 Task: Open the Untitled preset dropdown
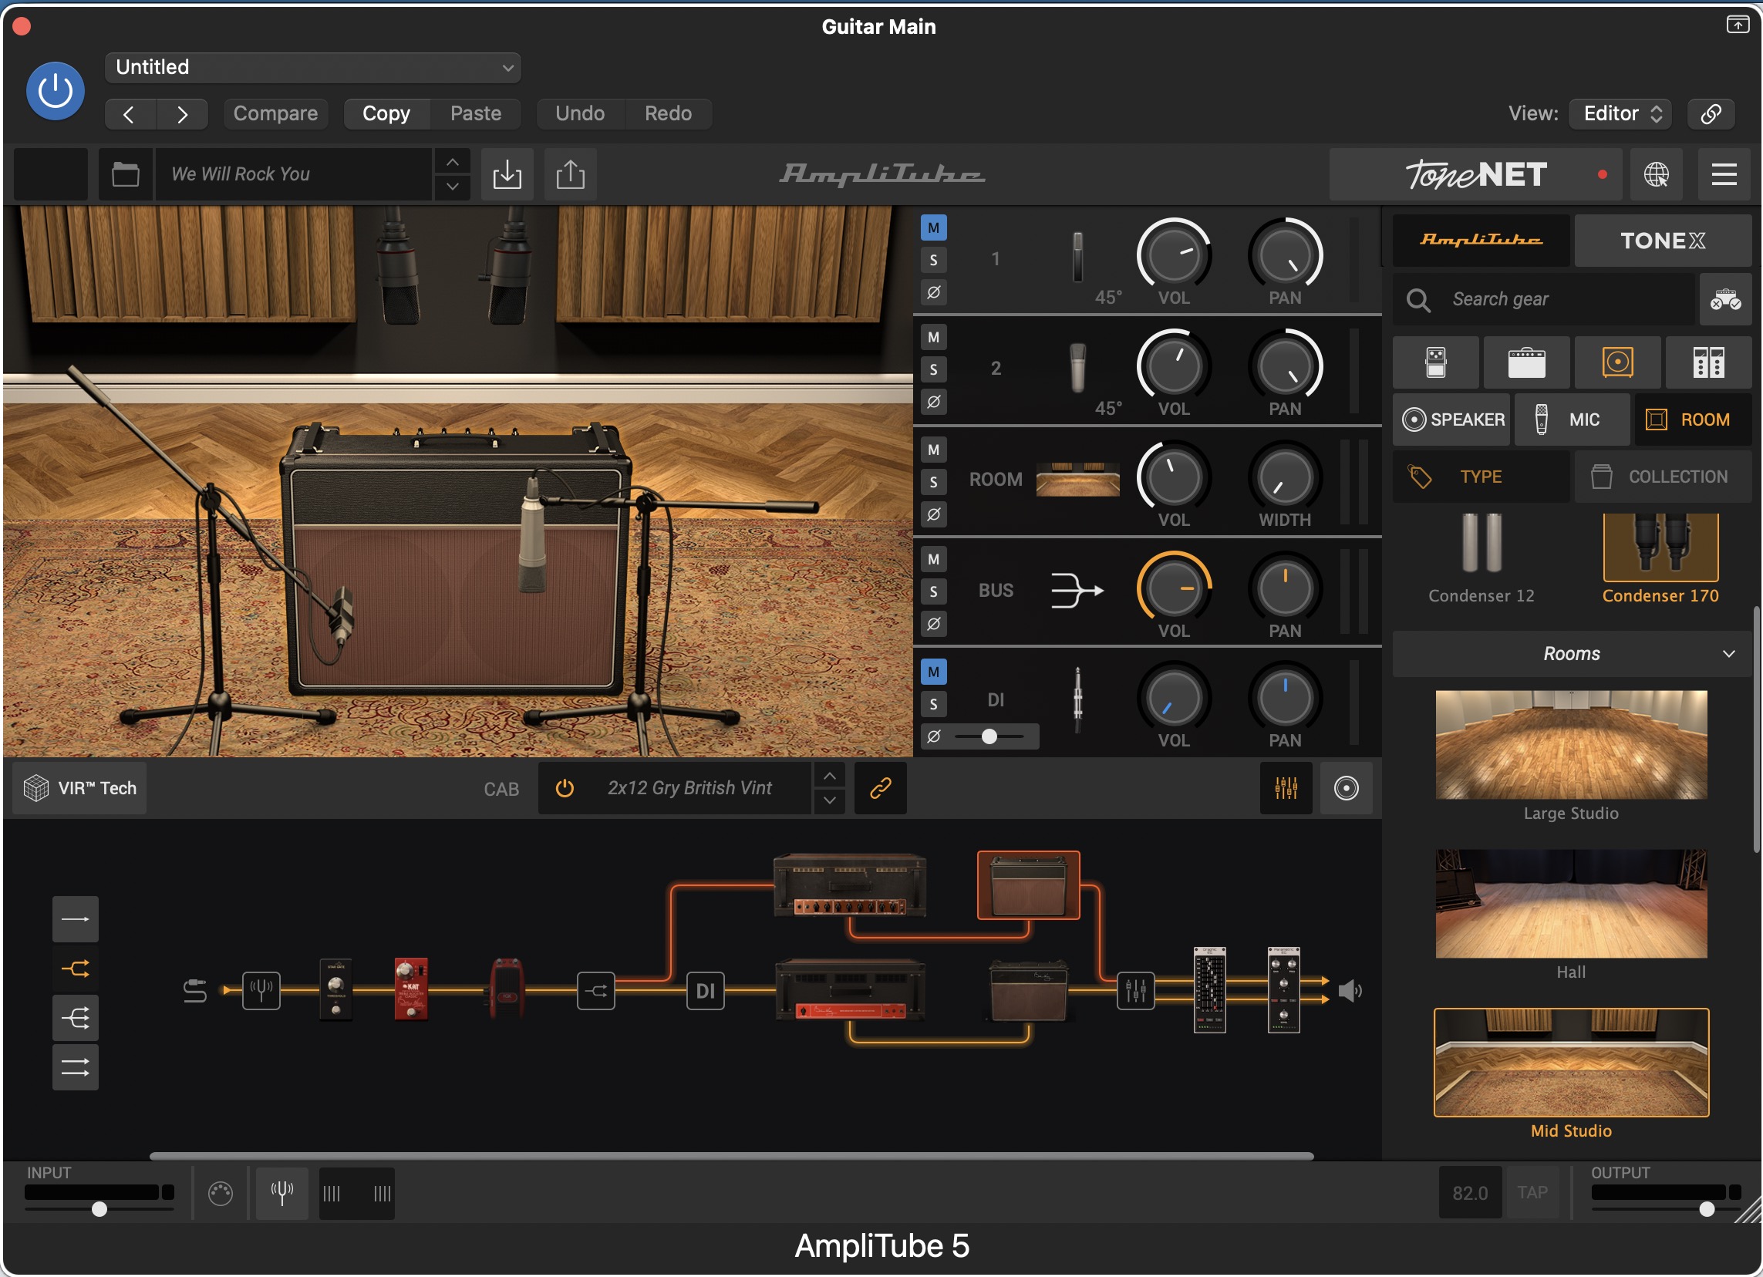[x=312, y=68]
